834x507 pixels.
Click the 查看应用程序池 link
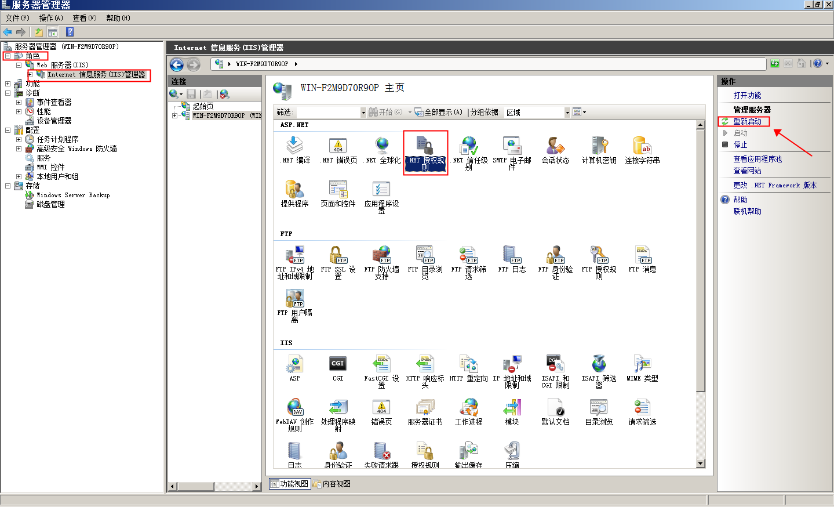(x=757, y=159)
